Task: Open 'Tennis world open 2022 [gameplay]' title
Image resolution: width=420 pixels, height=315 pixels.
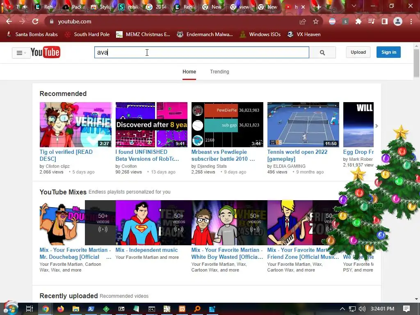Action: (x=297, y=155)
